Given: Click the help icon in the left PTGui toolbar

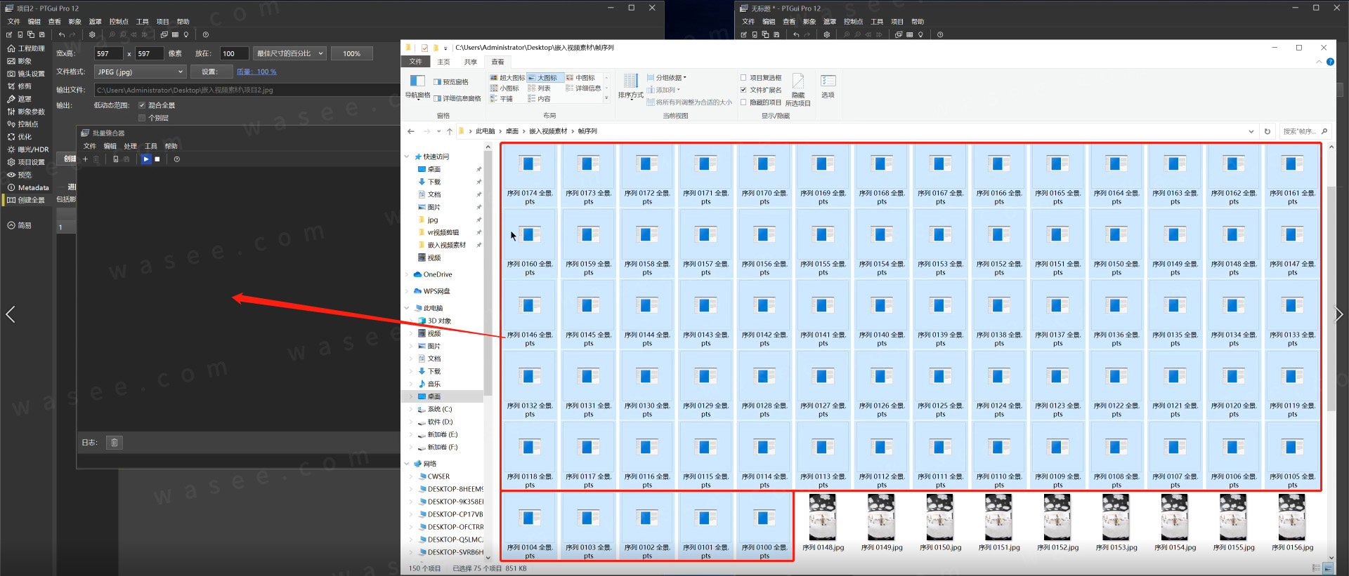Looking at the screenshot, I should (x=205, y=34).
